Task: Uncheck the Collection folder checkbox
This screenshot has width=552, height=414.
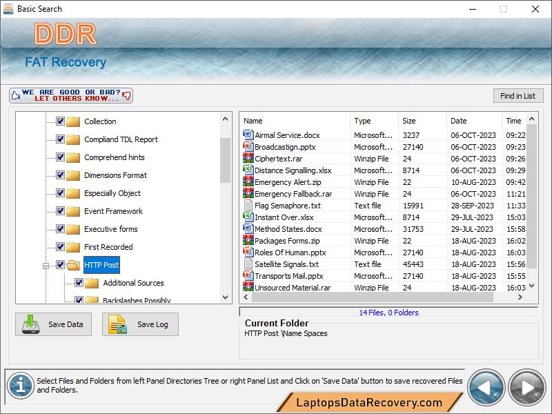Action: pos(61,121)
